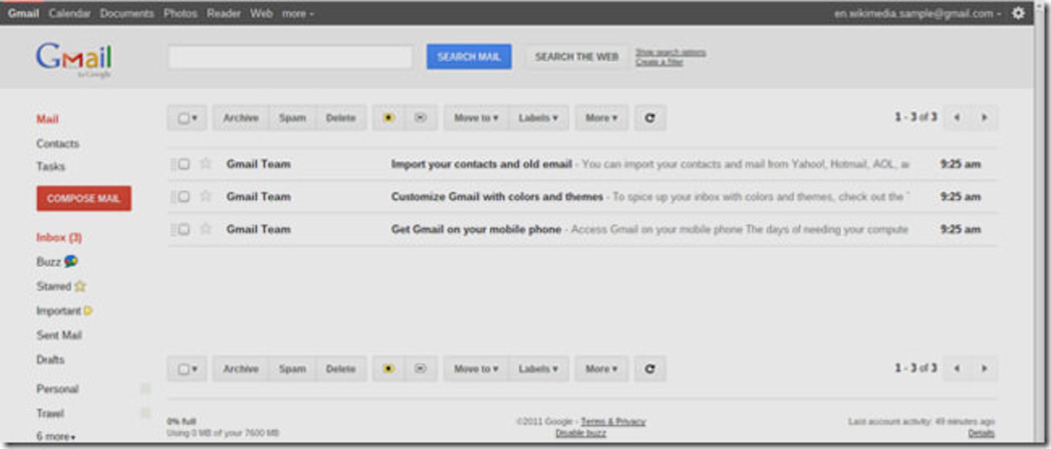This screenshot has width=1051, height=449.
Task: Open Drafts in the sidebar
Action: pyautogui.click(x=50, y=359)
